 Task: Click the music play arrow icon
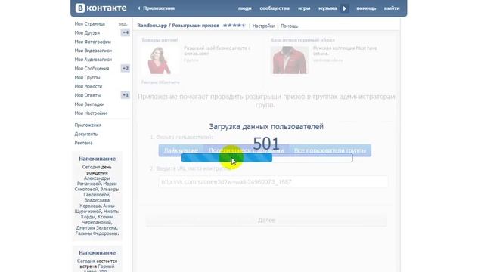(x=345, y=8)
